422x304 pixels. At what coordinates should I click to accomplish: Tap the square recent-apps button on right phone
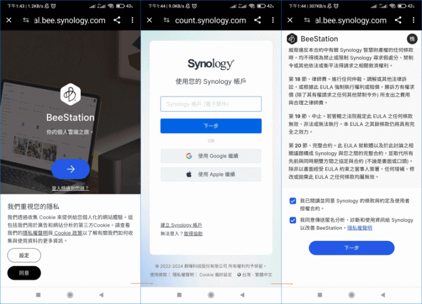pyautogui.click(x=320, y=295)
